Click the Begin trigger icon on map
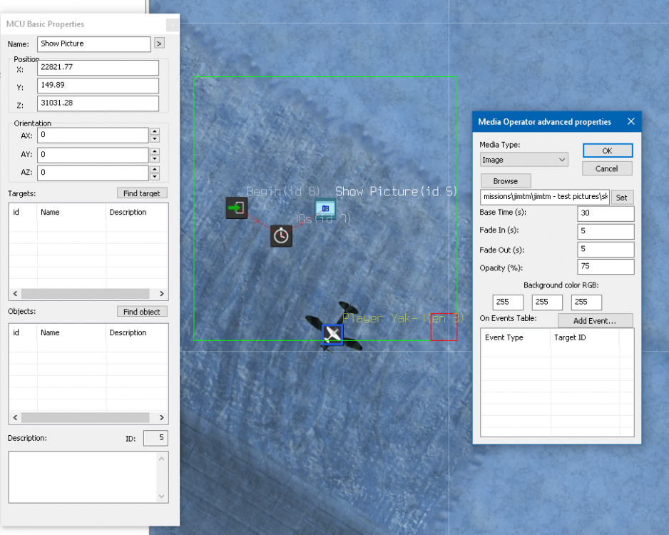Viewport: 669px width, 535px height. coord(237,208)
